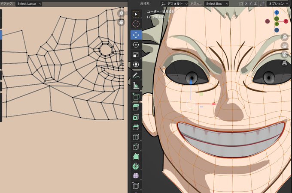Screen dimensions: 292x193
Task: Activate the Rotate tool
Action: coord(136,45)
